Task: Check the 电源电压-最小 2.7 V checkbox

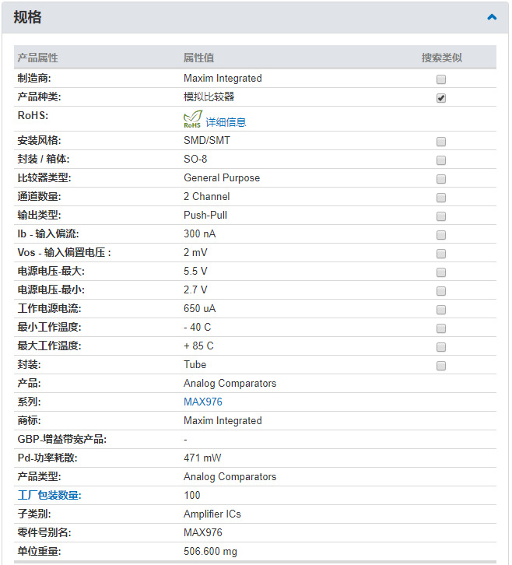Action: click(x=441, y=291)
